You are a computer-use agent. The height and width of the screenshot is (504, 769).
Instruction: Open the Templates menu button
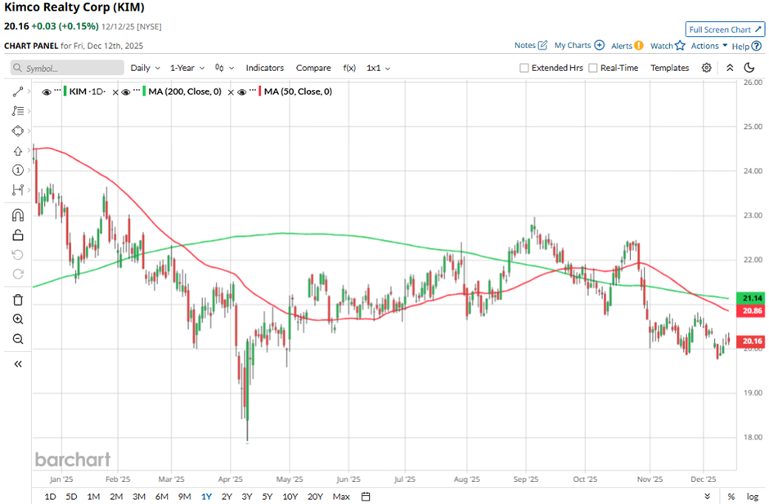(669, 68)
